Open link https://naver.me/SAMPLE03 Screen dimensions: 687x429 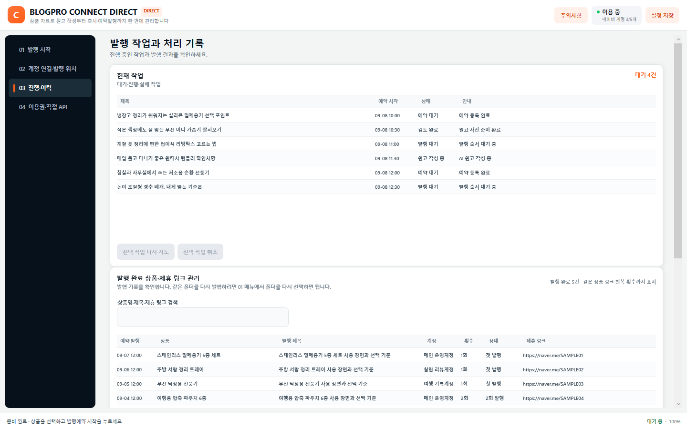pyautogui.click(x=553, y=384)
